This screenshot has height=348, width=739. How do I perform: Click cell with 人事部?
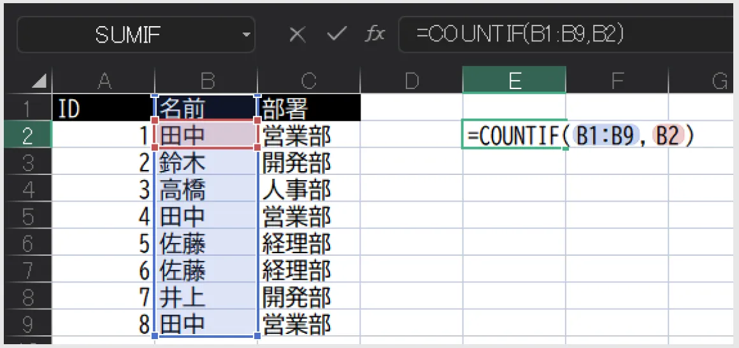click(309, 188)
